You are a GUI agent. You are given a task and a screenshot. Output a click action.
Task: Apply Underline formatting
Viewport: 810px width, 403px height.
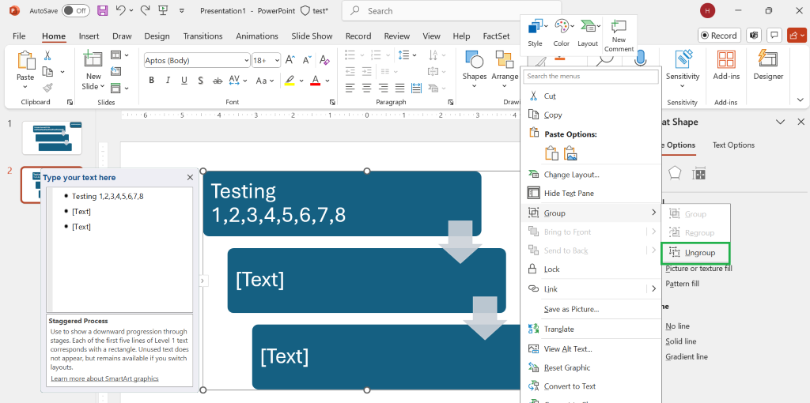click(184, 80)
